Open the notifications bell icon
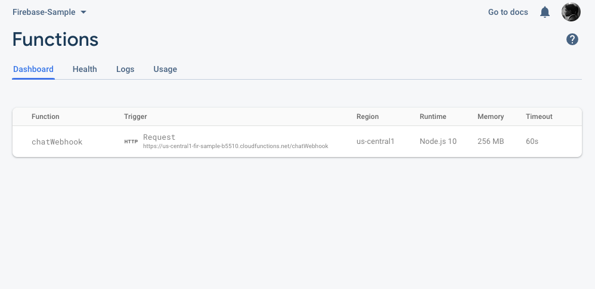The image size is (595, 289). point(544,12)
